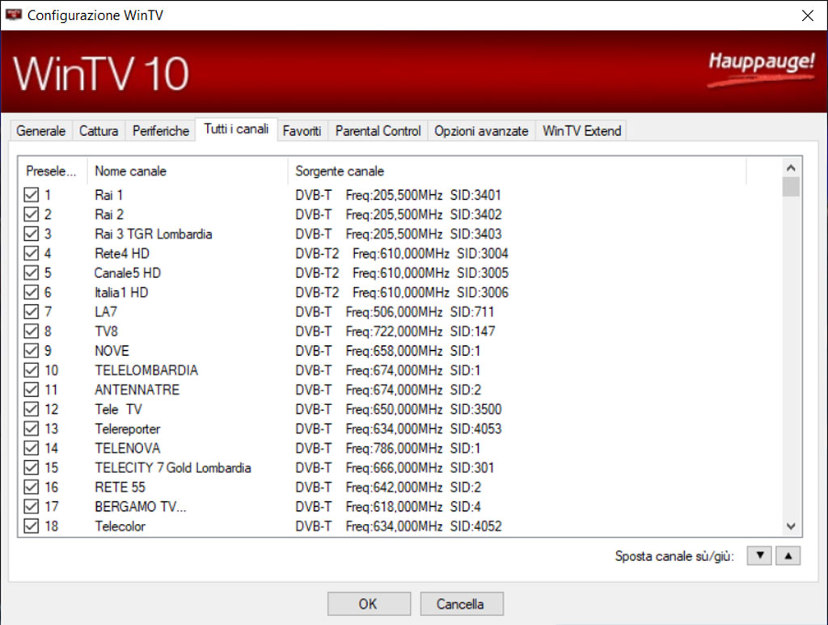Toggle the Rai 2 channel checkbox
Image resolution: width=828 pixels, height=625 pixels.
tap(32, 214)
